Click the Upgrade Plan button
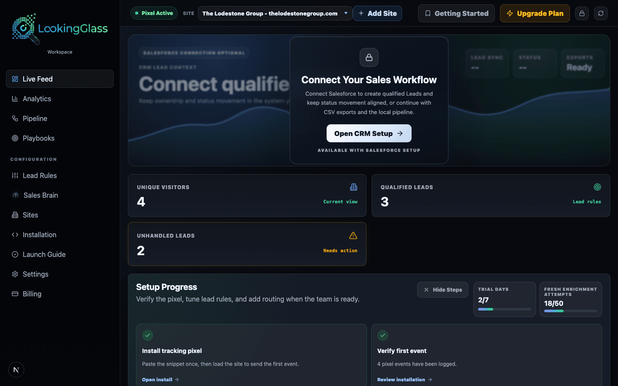 [535, 13]
